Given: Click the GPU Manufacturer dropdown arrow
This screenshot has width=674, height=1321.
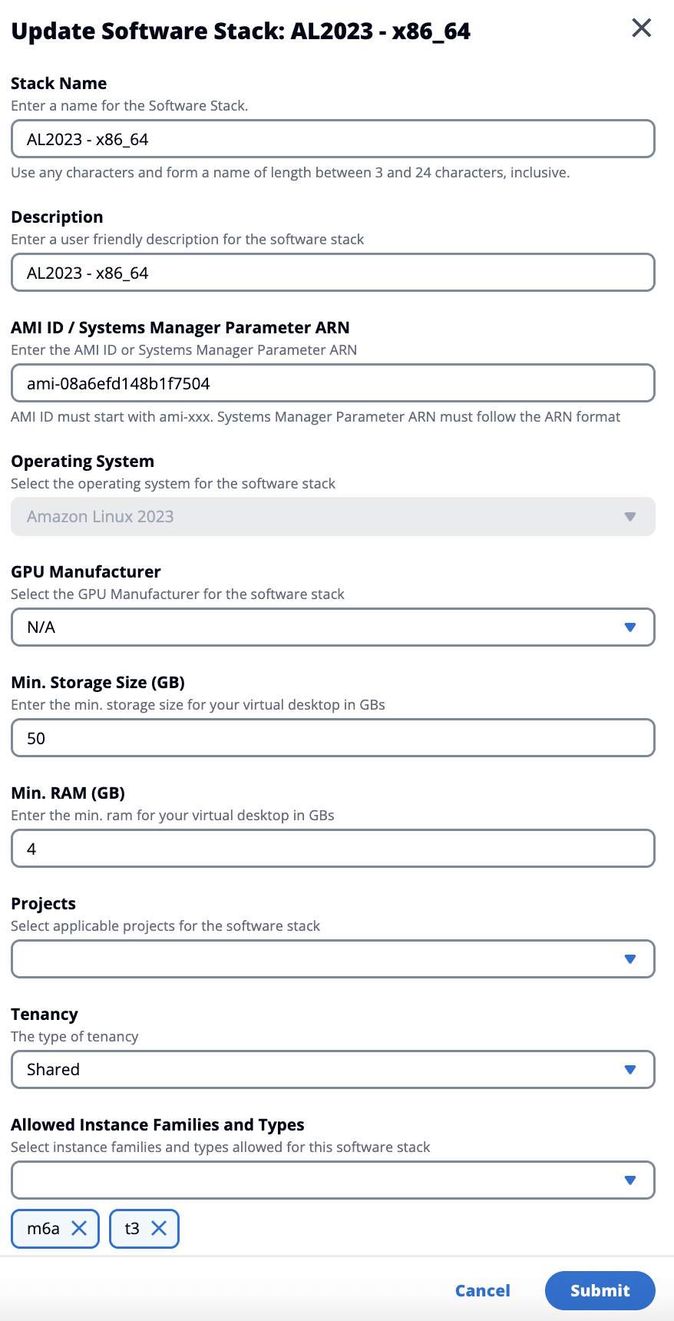Looking at the screenshot, I should [630, 627].
